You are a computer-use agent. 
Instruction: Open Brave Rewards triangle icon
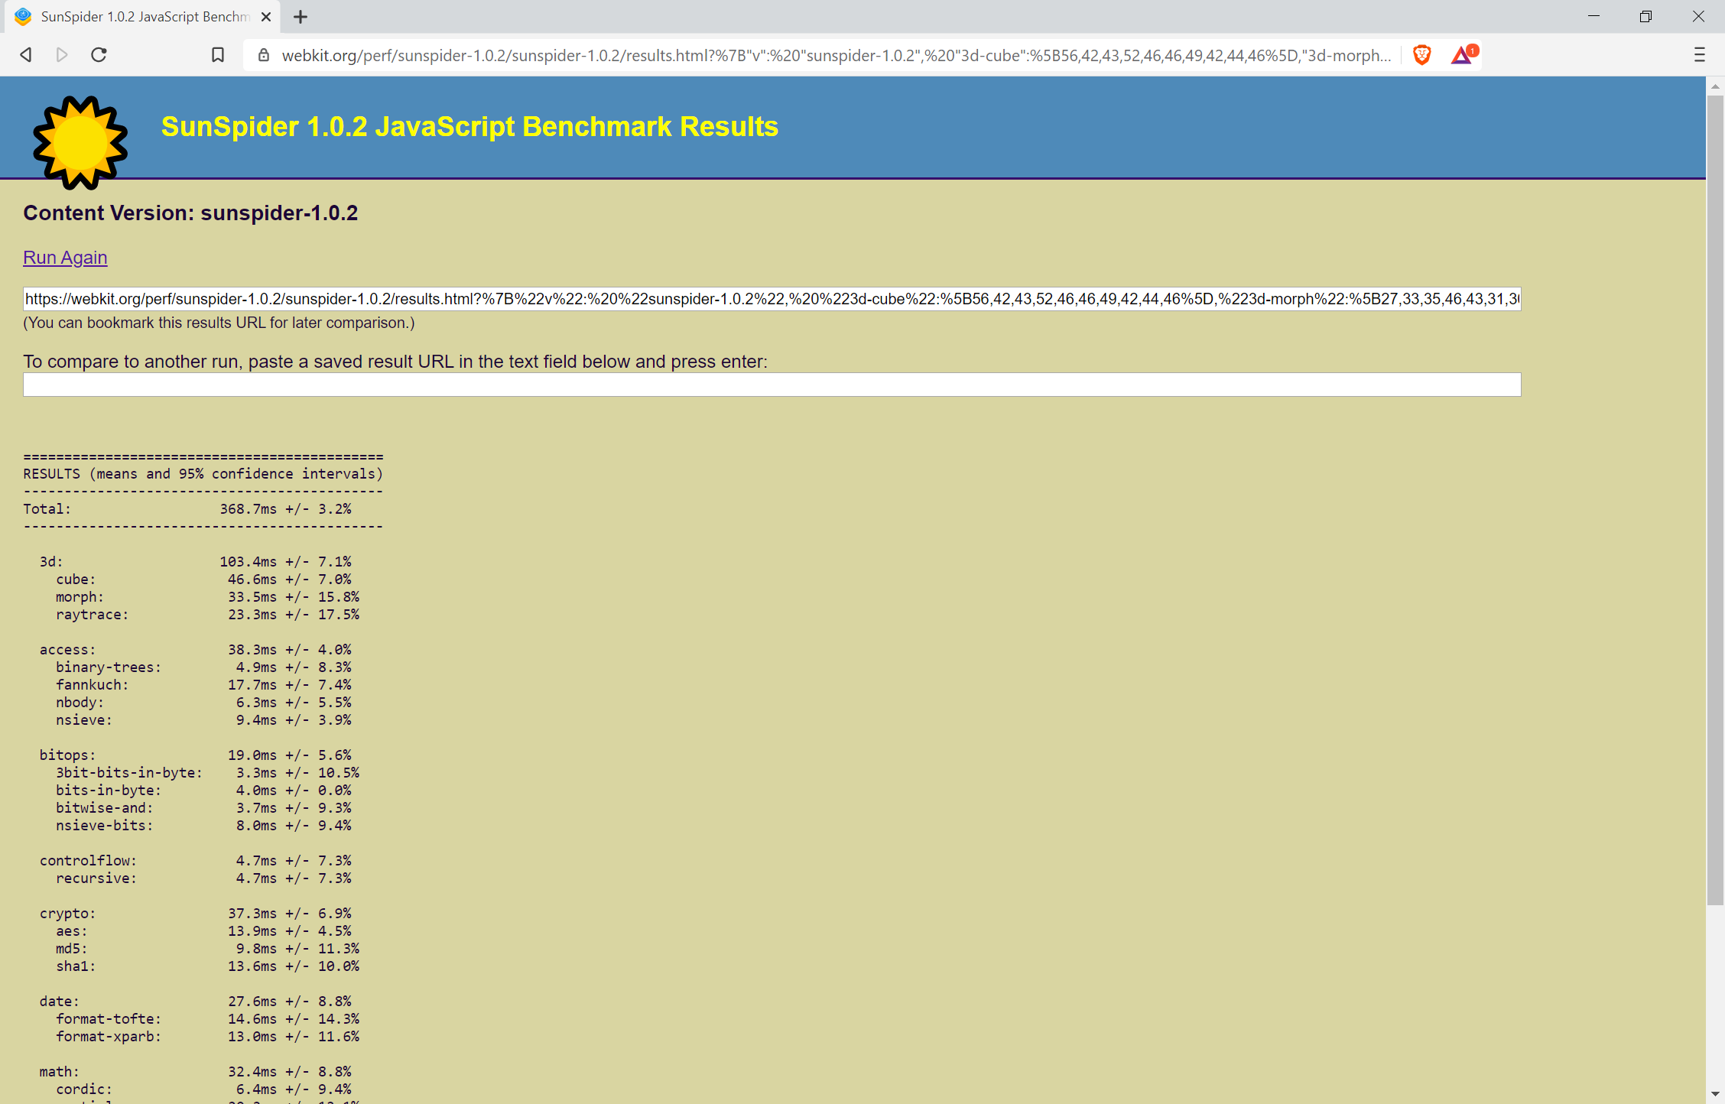(1463, 55)
